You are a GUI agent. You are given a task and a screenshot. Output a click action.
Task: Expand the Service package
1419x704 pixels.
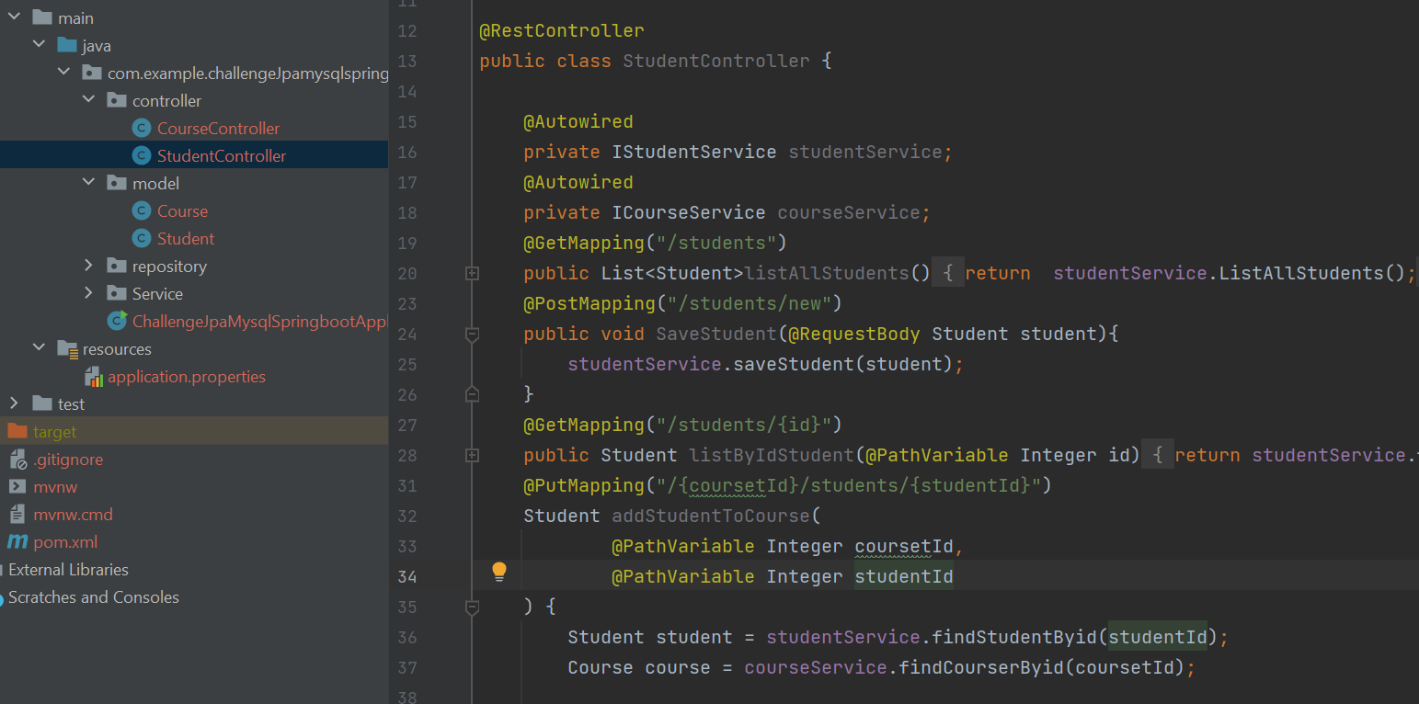click(x=88, y=293)
